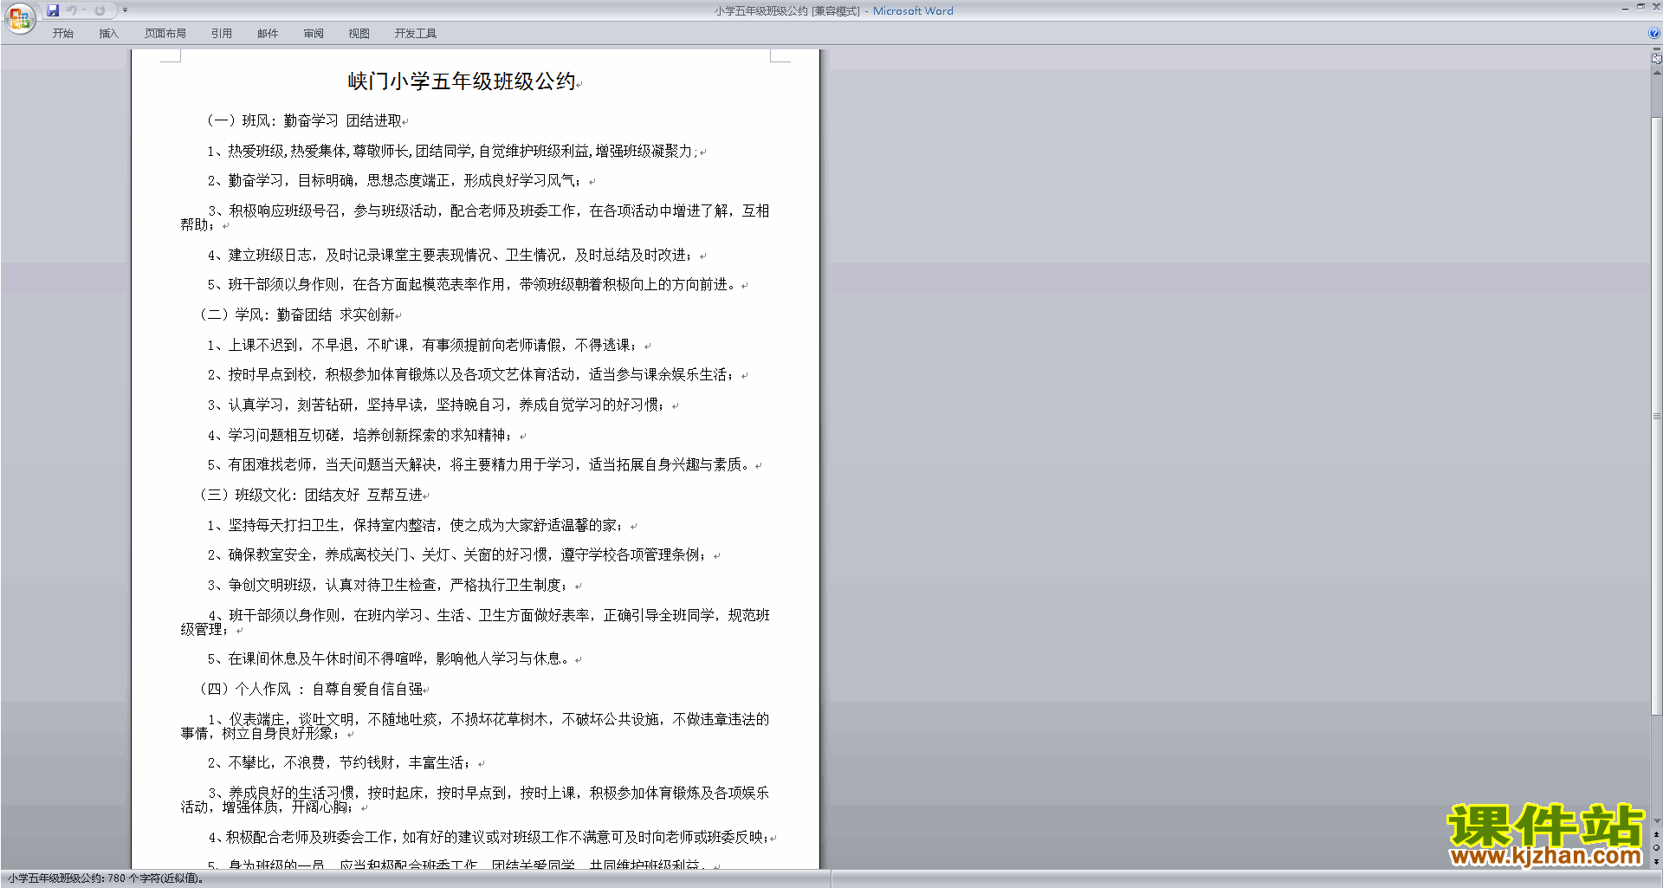Go to next page with double down arrows
This screenshot has width=1663, height=888.
tap(1656, 861)
